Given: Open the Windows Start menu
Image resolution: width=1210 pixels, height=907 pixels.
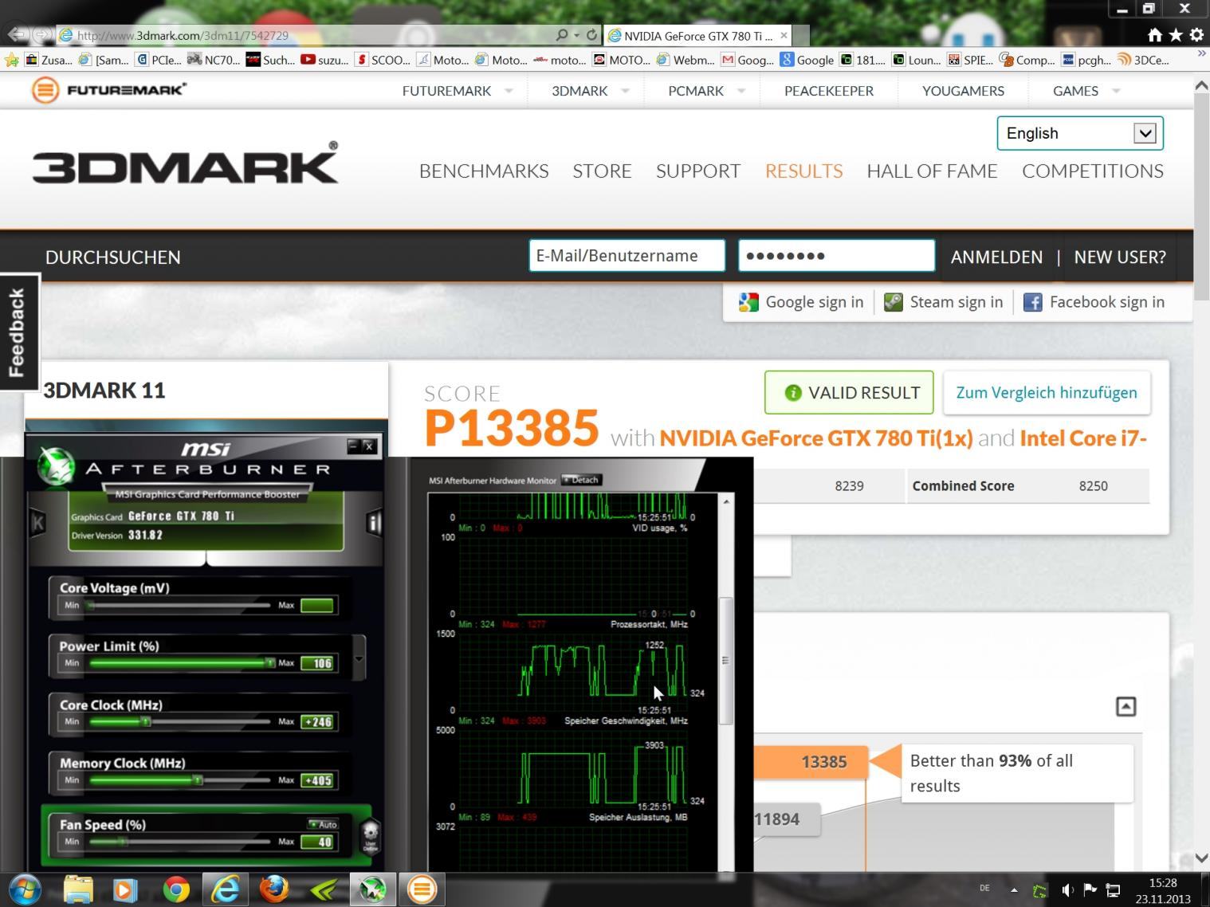Looking at the screenshot, I should (26, 889).
